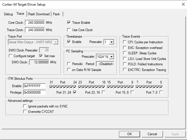Viewport: 187px width, 140px height.
Task: Uncheck ITM stimulus port 15 checkbox
Action: [109, 87]
